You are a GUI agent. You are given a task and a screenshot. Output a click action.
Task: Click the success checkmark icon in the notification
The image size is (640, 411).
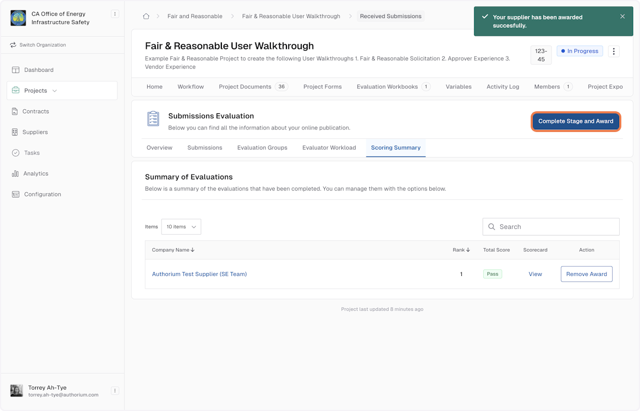[x=485, y=17]
